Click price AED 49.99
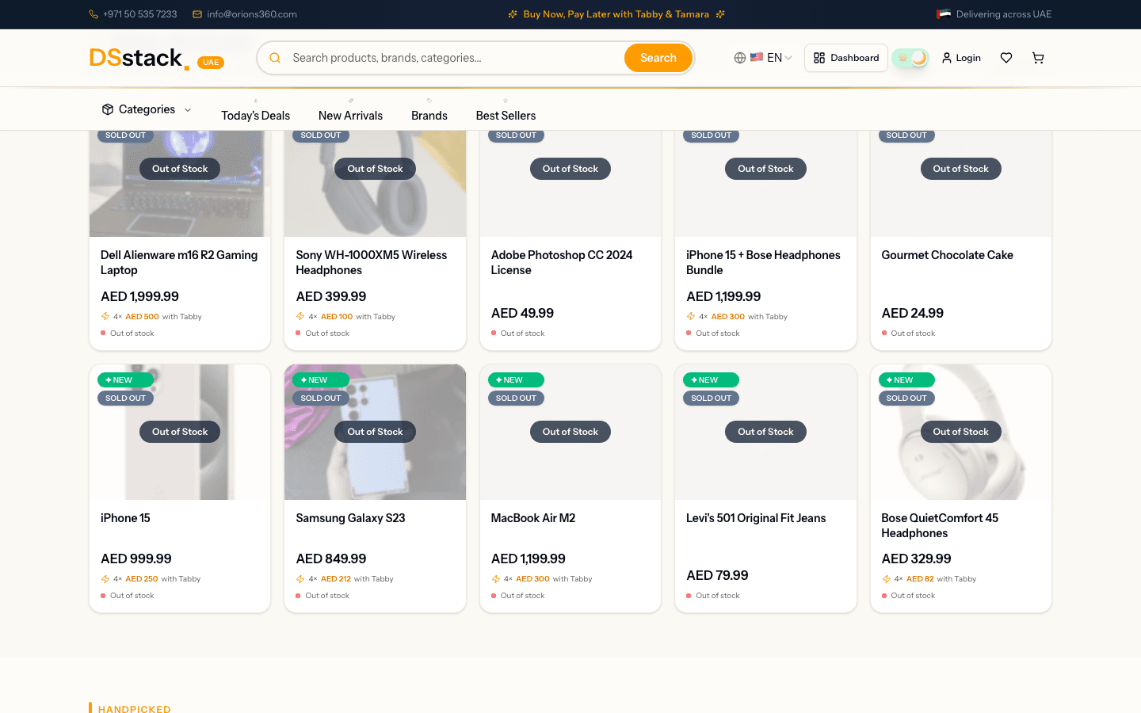The width and height of the screenshot is (1141, 713). point(522,313)
